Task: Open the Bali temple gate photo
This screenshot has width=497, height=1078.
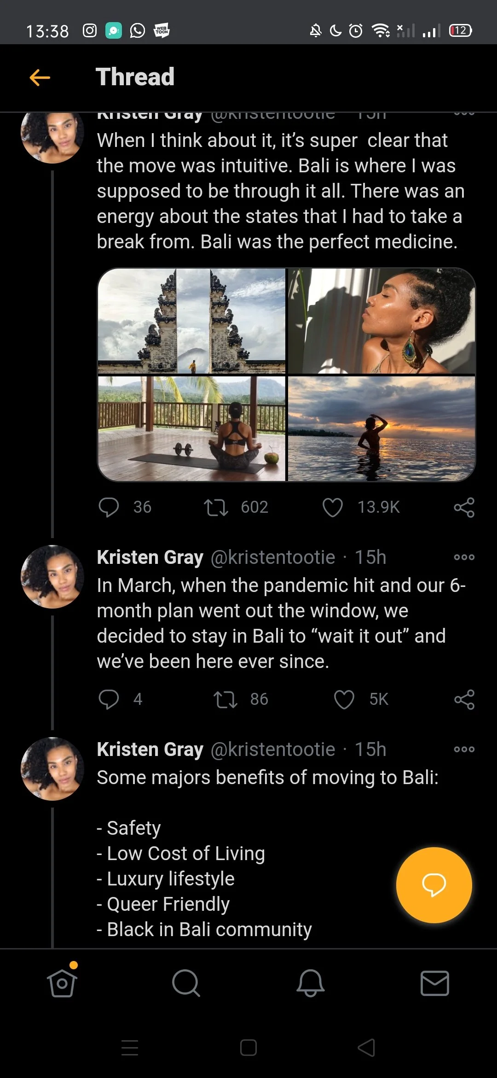Action: pyautogui.click(x=191, y=321)
